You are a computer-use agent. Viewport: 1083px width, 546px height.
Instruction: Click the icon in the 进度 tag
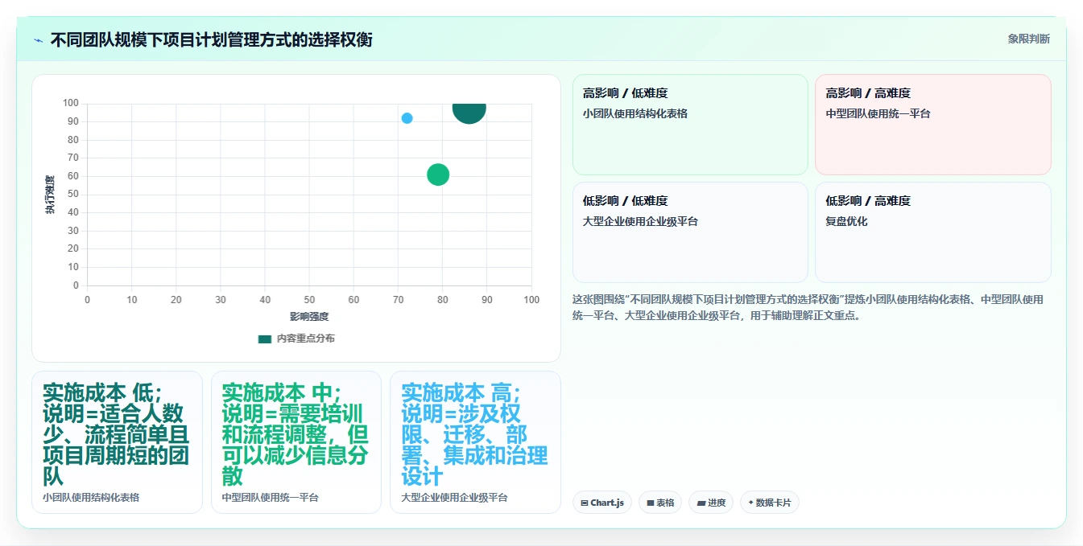point(701,503)
